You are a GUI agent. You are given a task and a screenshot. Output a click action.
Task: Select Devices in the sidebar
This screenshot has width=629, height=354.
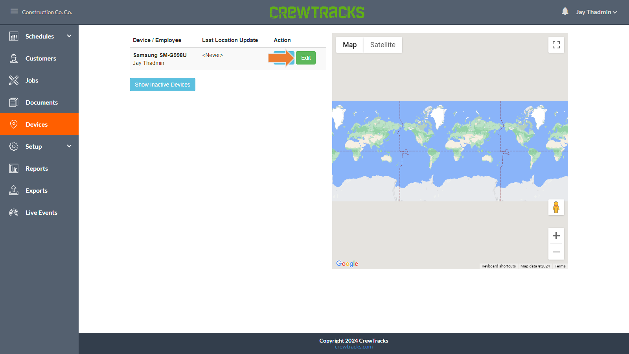click(39, 124)
